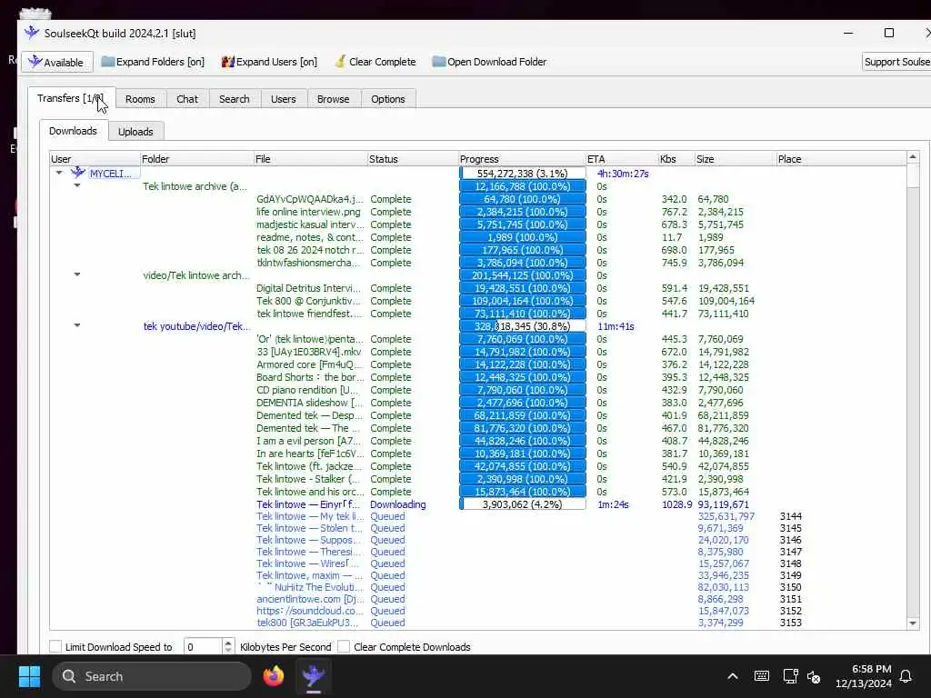The image size is (931, 698).
Task: Open the Windows Start menu
Action: (x=29, y=676)
